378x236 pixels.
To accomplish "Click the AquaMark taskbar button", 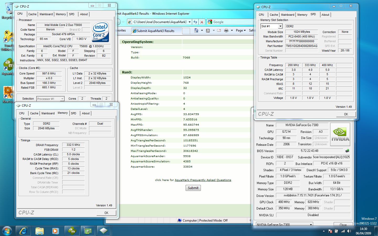I will pos(72,231).
